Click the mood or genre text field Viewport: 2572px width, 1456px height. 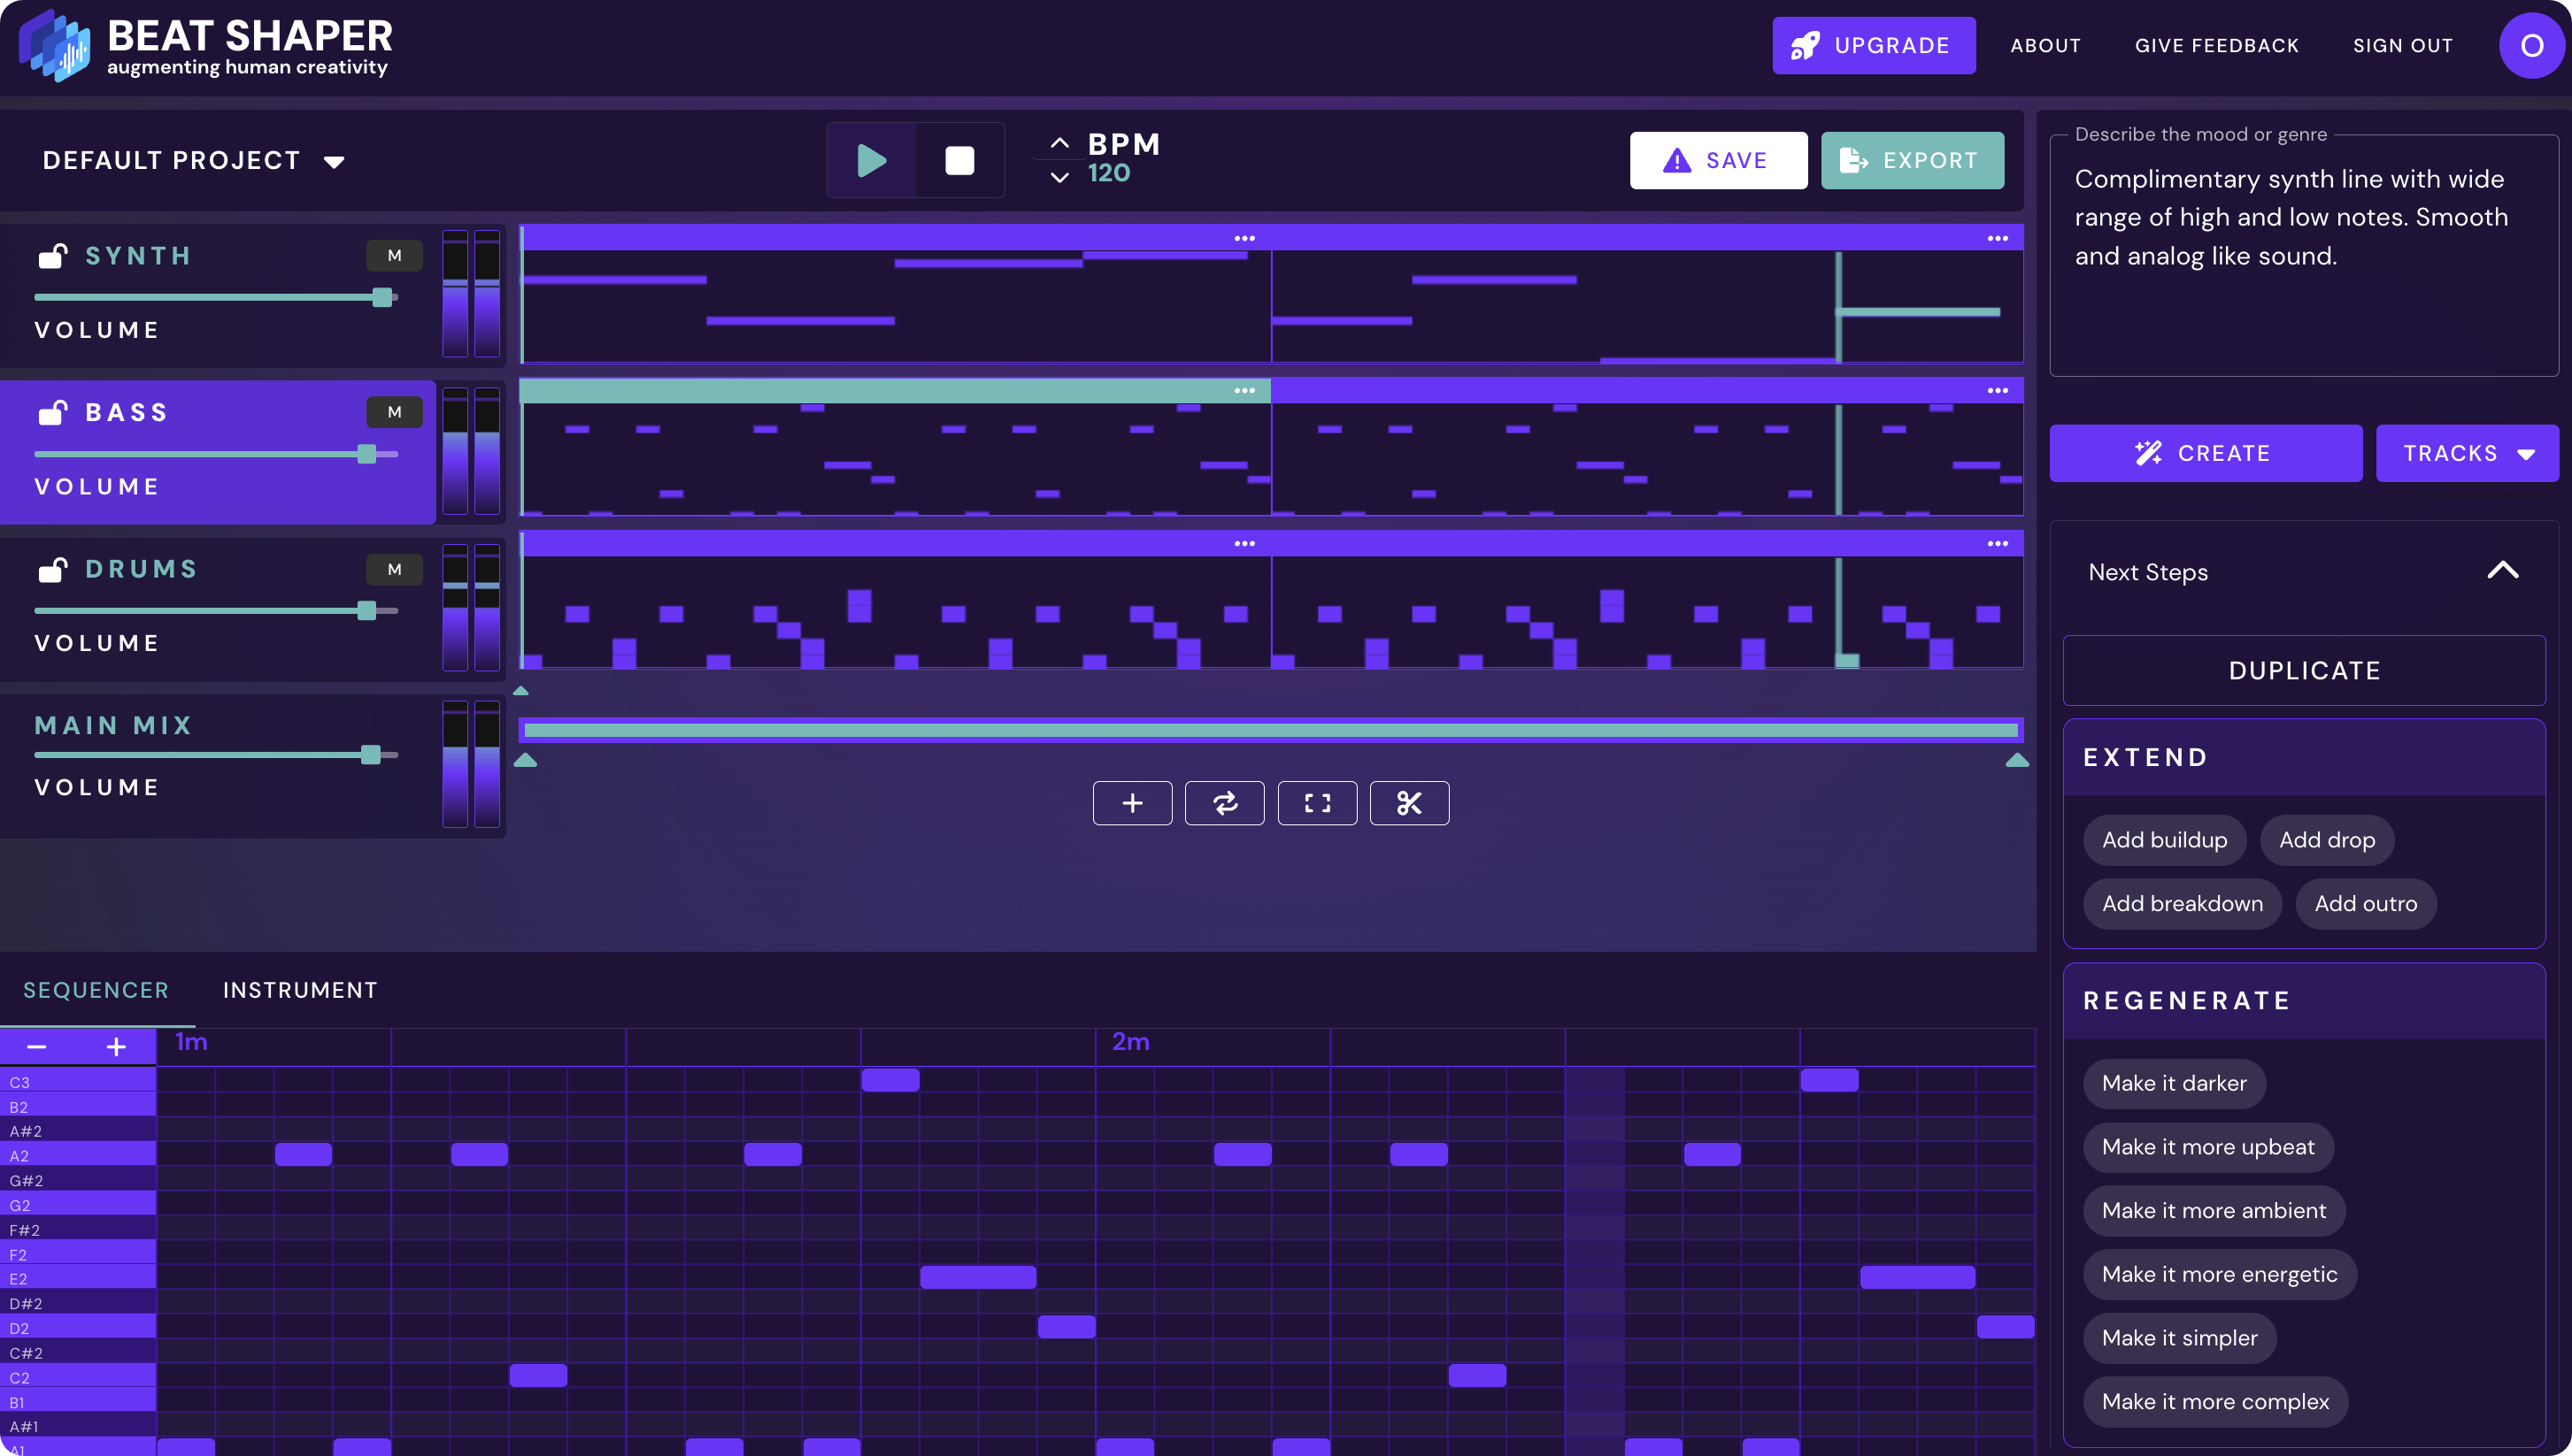tap(2304, 255)
